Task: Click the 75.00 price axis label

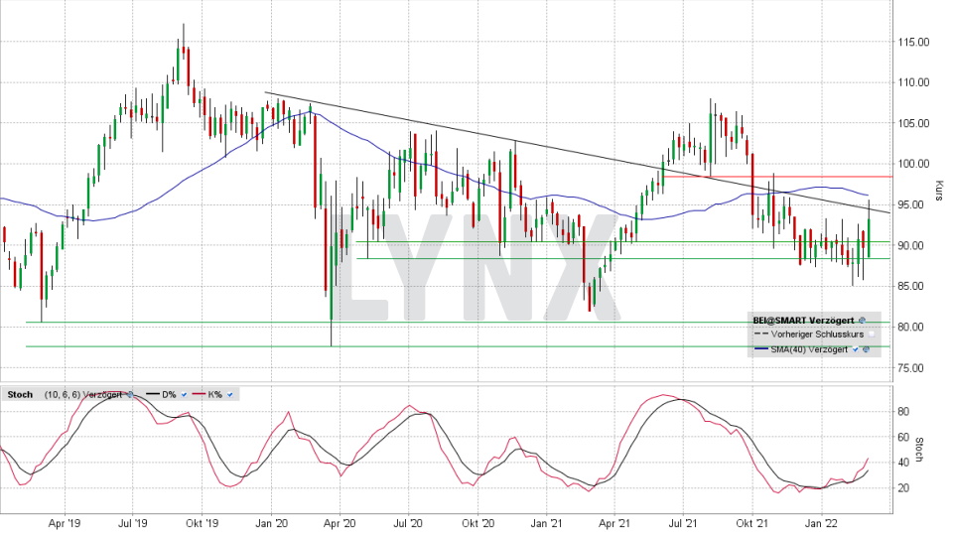Action: click(x=913, y=367)
